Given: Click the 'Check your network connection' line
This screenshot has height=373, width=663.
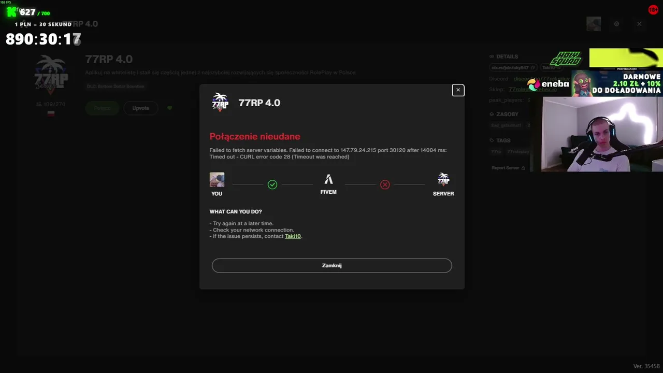Looking at the screenshot, I should (x=252, y=230).
